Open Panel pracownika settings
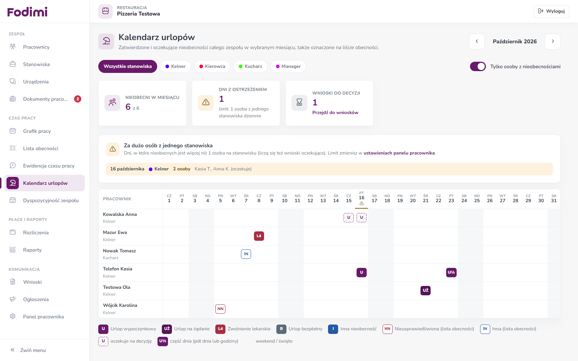The width and height of the screenshot is (578, 361). pyautogui.click(x=45, y=317)
